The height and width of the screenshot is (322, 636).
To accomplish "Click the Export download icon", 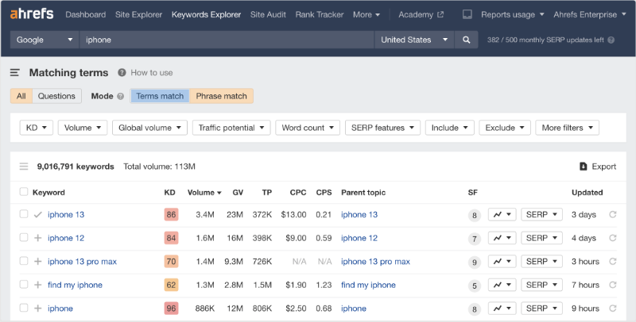I will pos(584,167).
